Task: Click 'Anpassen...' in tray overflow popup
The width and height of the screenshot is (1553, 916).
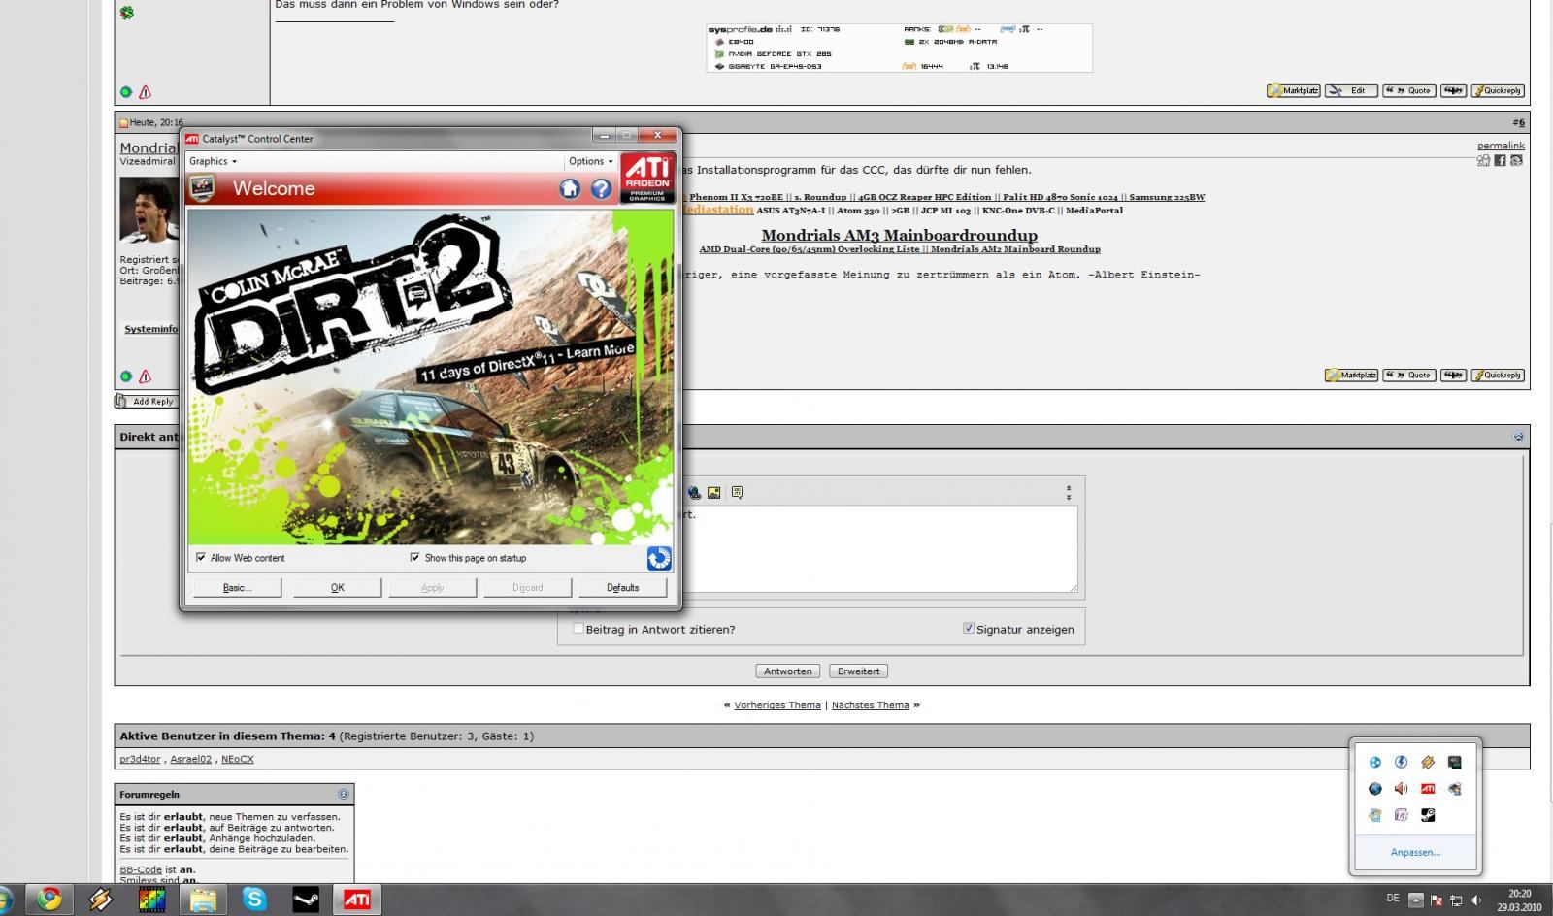Action: coord(1415,852)
